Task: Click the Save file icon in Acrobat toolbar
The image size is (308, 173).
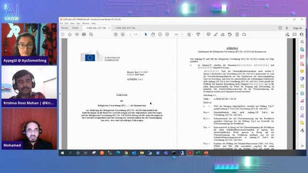Action: click(x=63, y=35)
